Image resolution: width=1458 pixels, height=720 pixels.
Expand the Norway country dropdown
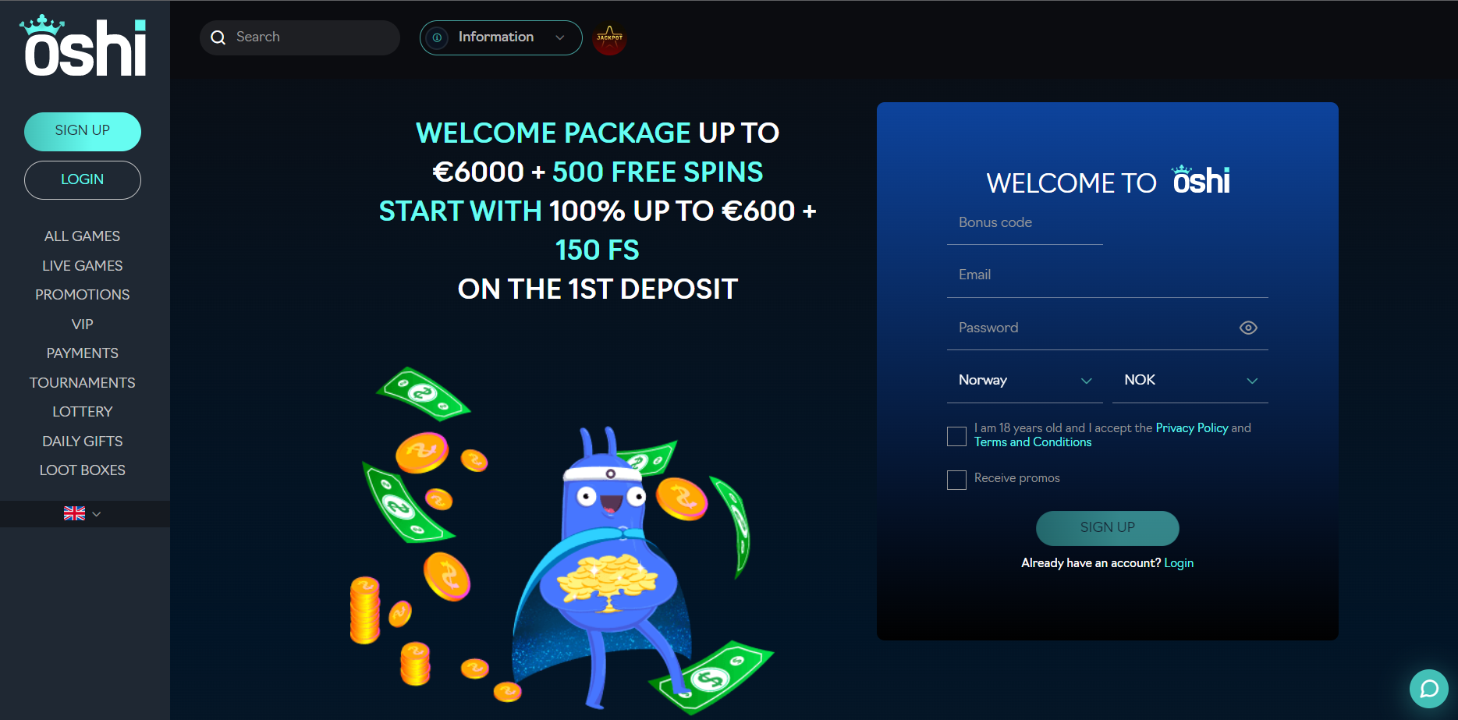(1024, 381)
